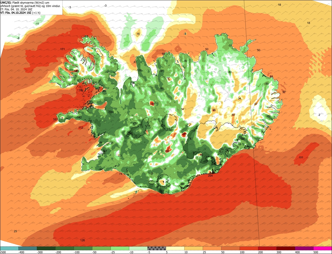Click the value label 307 on the south coast

[x=162, y=191]
